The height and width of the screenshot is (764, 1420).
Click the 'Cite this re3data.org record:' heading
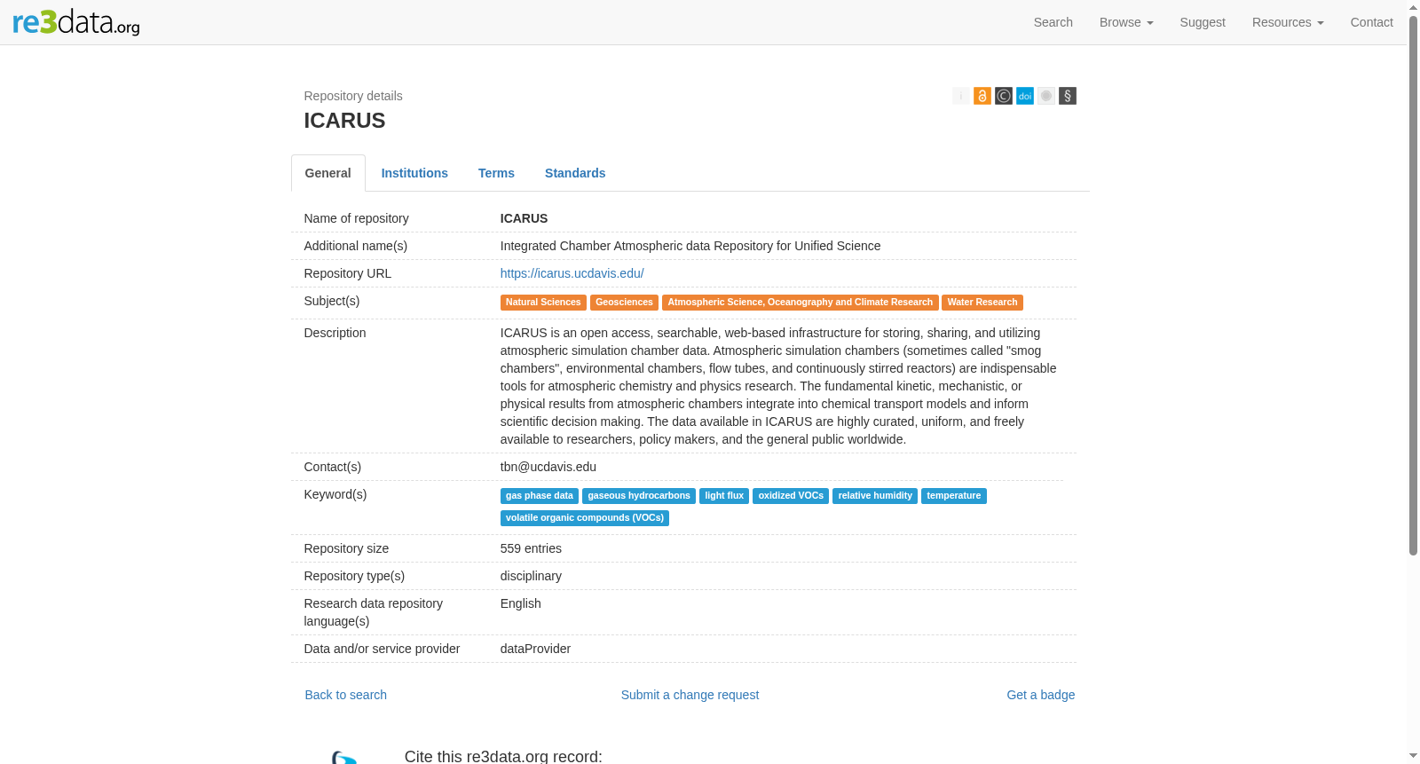click(503, 756)
